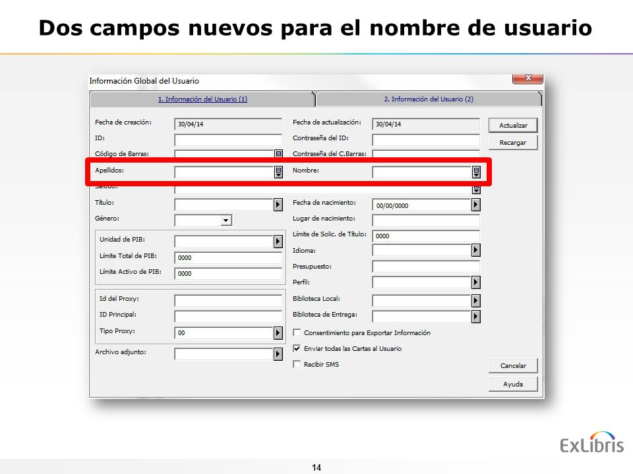Click the Título input field
This screenshot has width=633, height=474.
click(224, 205)
